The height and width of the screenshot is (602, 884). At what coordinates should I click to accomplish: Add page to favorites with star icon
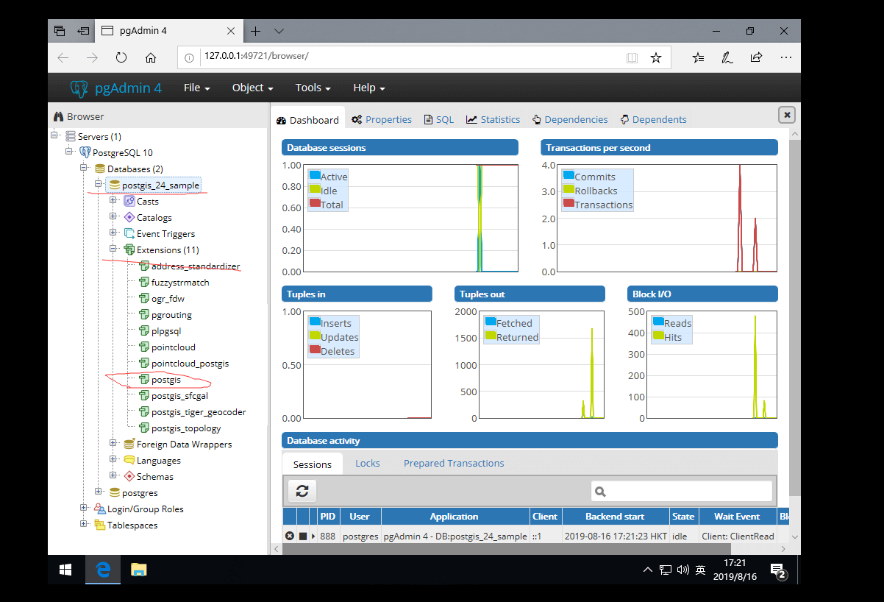pos(656,57)
